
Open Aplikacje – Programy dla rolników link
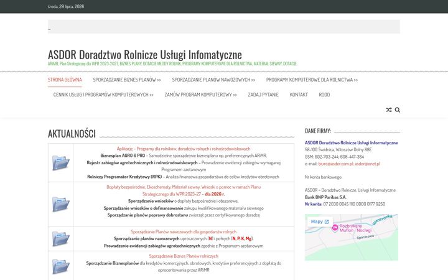(x=184, y=149)
